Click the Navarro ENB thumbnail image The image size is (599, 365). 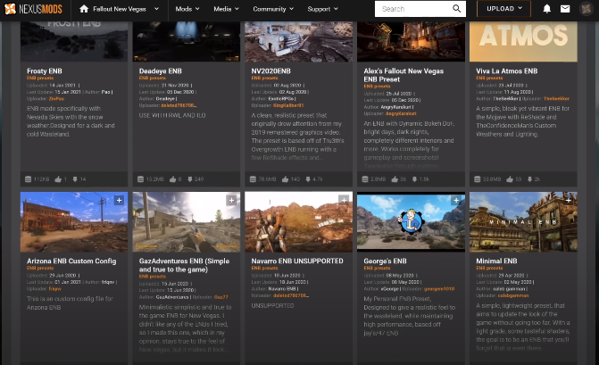[x=299, y=222]
